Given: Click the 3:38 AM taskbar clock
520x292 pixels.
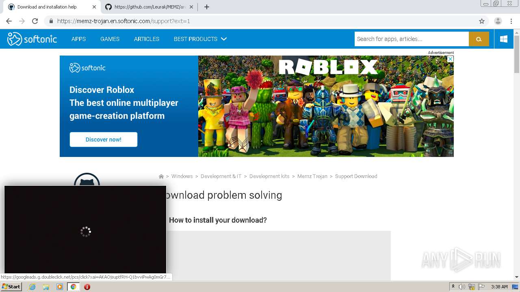Looking at the screenshot, I should (x=499, y=287).
